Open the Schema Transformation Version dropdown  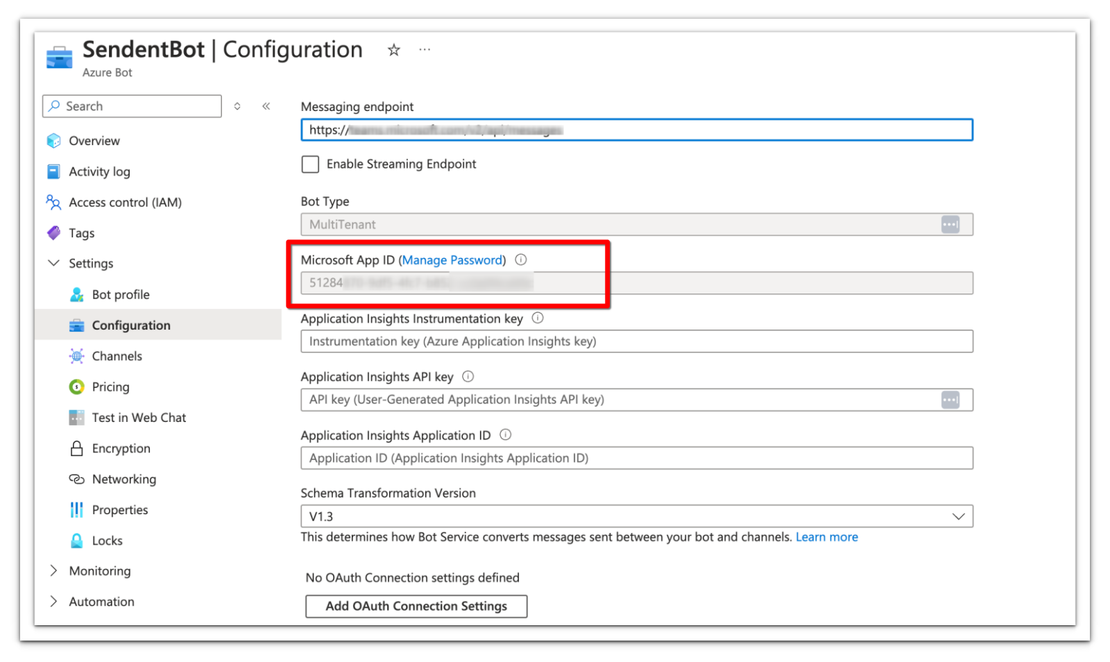point(959,516)
